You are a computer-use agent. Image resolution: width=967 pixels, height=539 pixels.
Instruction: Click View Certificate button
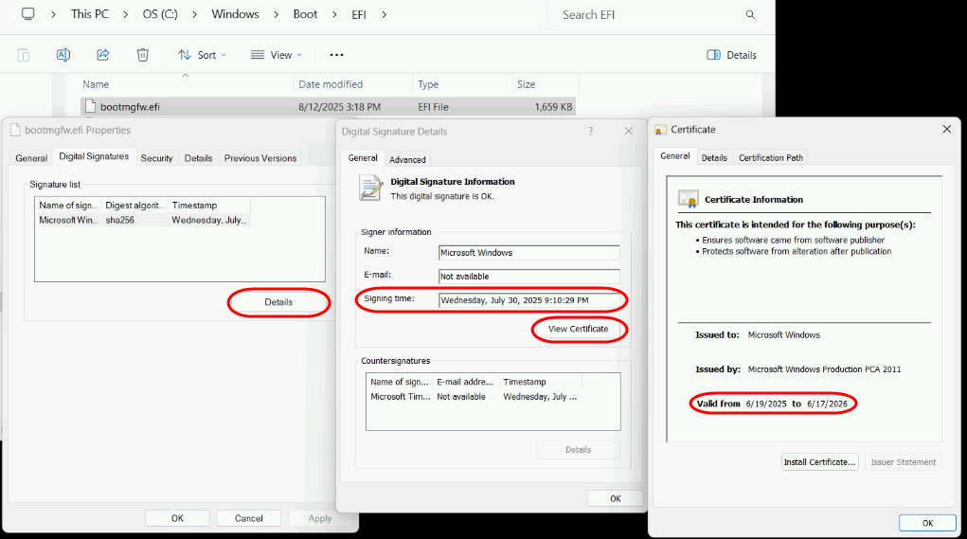pos(578,329)
